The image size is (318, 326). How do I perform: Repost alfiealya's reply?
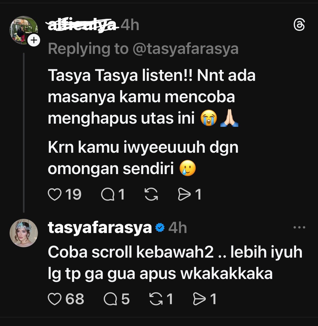(151, 195)
